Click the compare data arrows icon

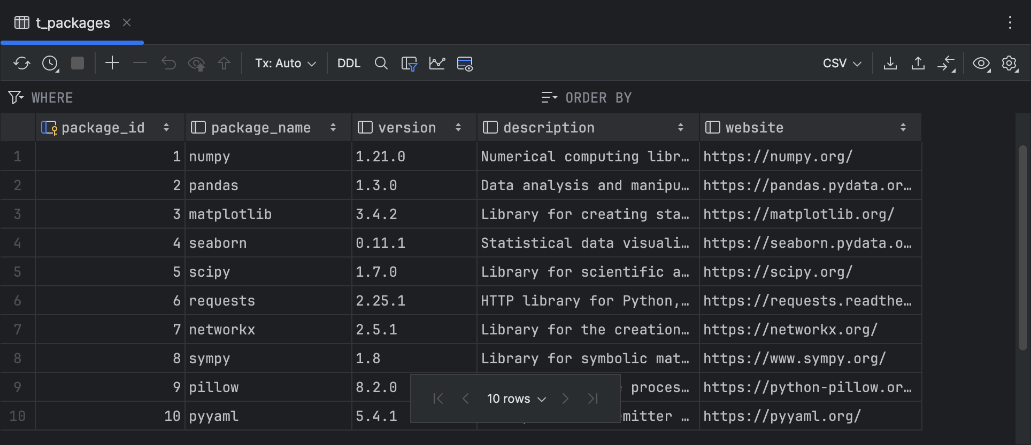point(945,64)
